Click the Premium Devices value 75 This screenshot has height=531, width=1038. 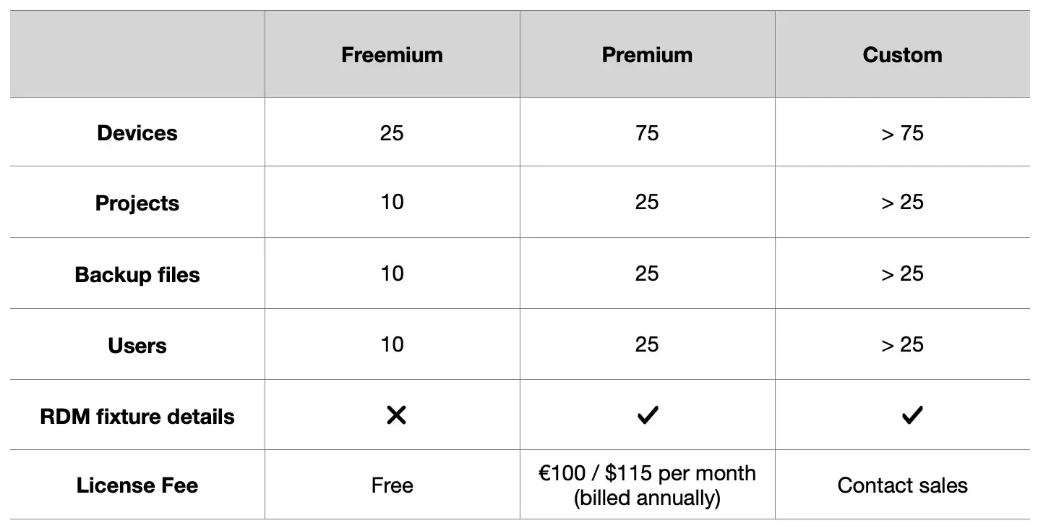[647, 133]
